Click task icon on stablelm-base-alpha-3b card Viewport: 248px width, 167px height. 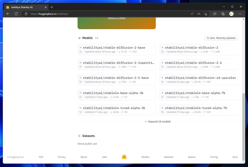point(80,97)
